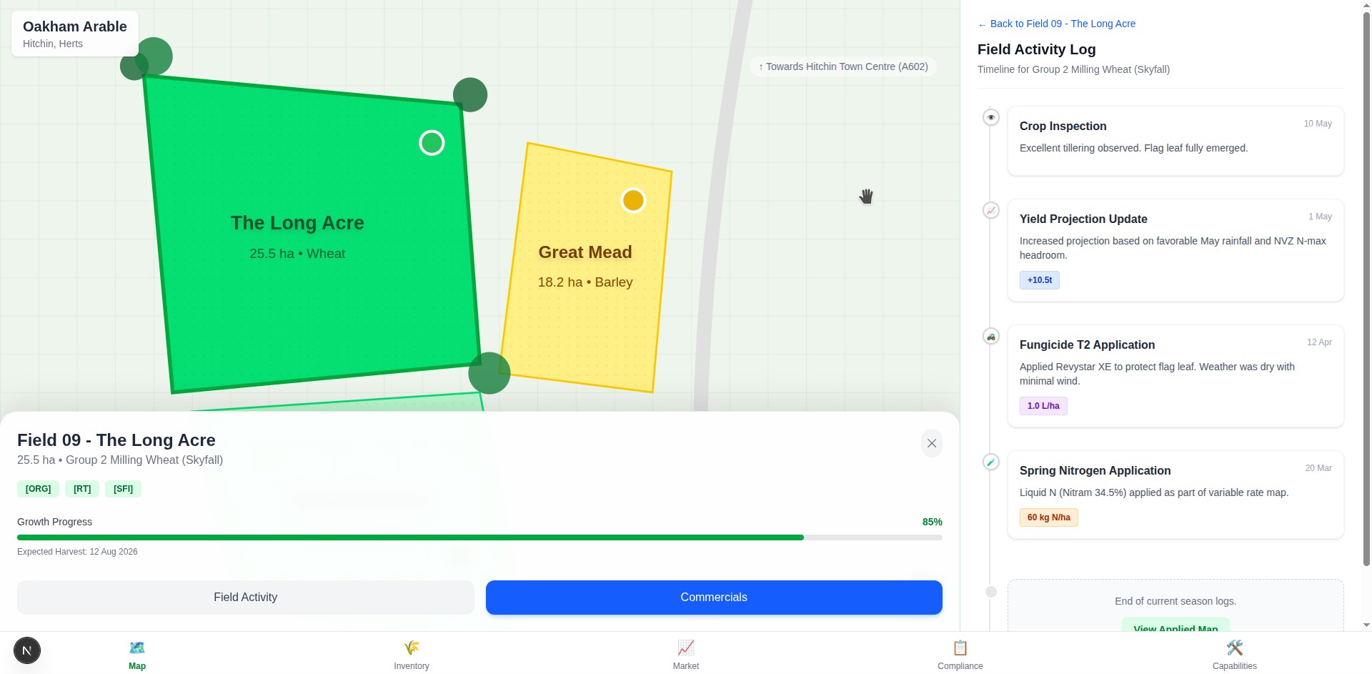1372x674 pixels.
Task: Open the Inventory wheat icon
Action: tap(412, 648)
